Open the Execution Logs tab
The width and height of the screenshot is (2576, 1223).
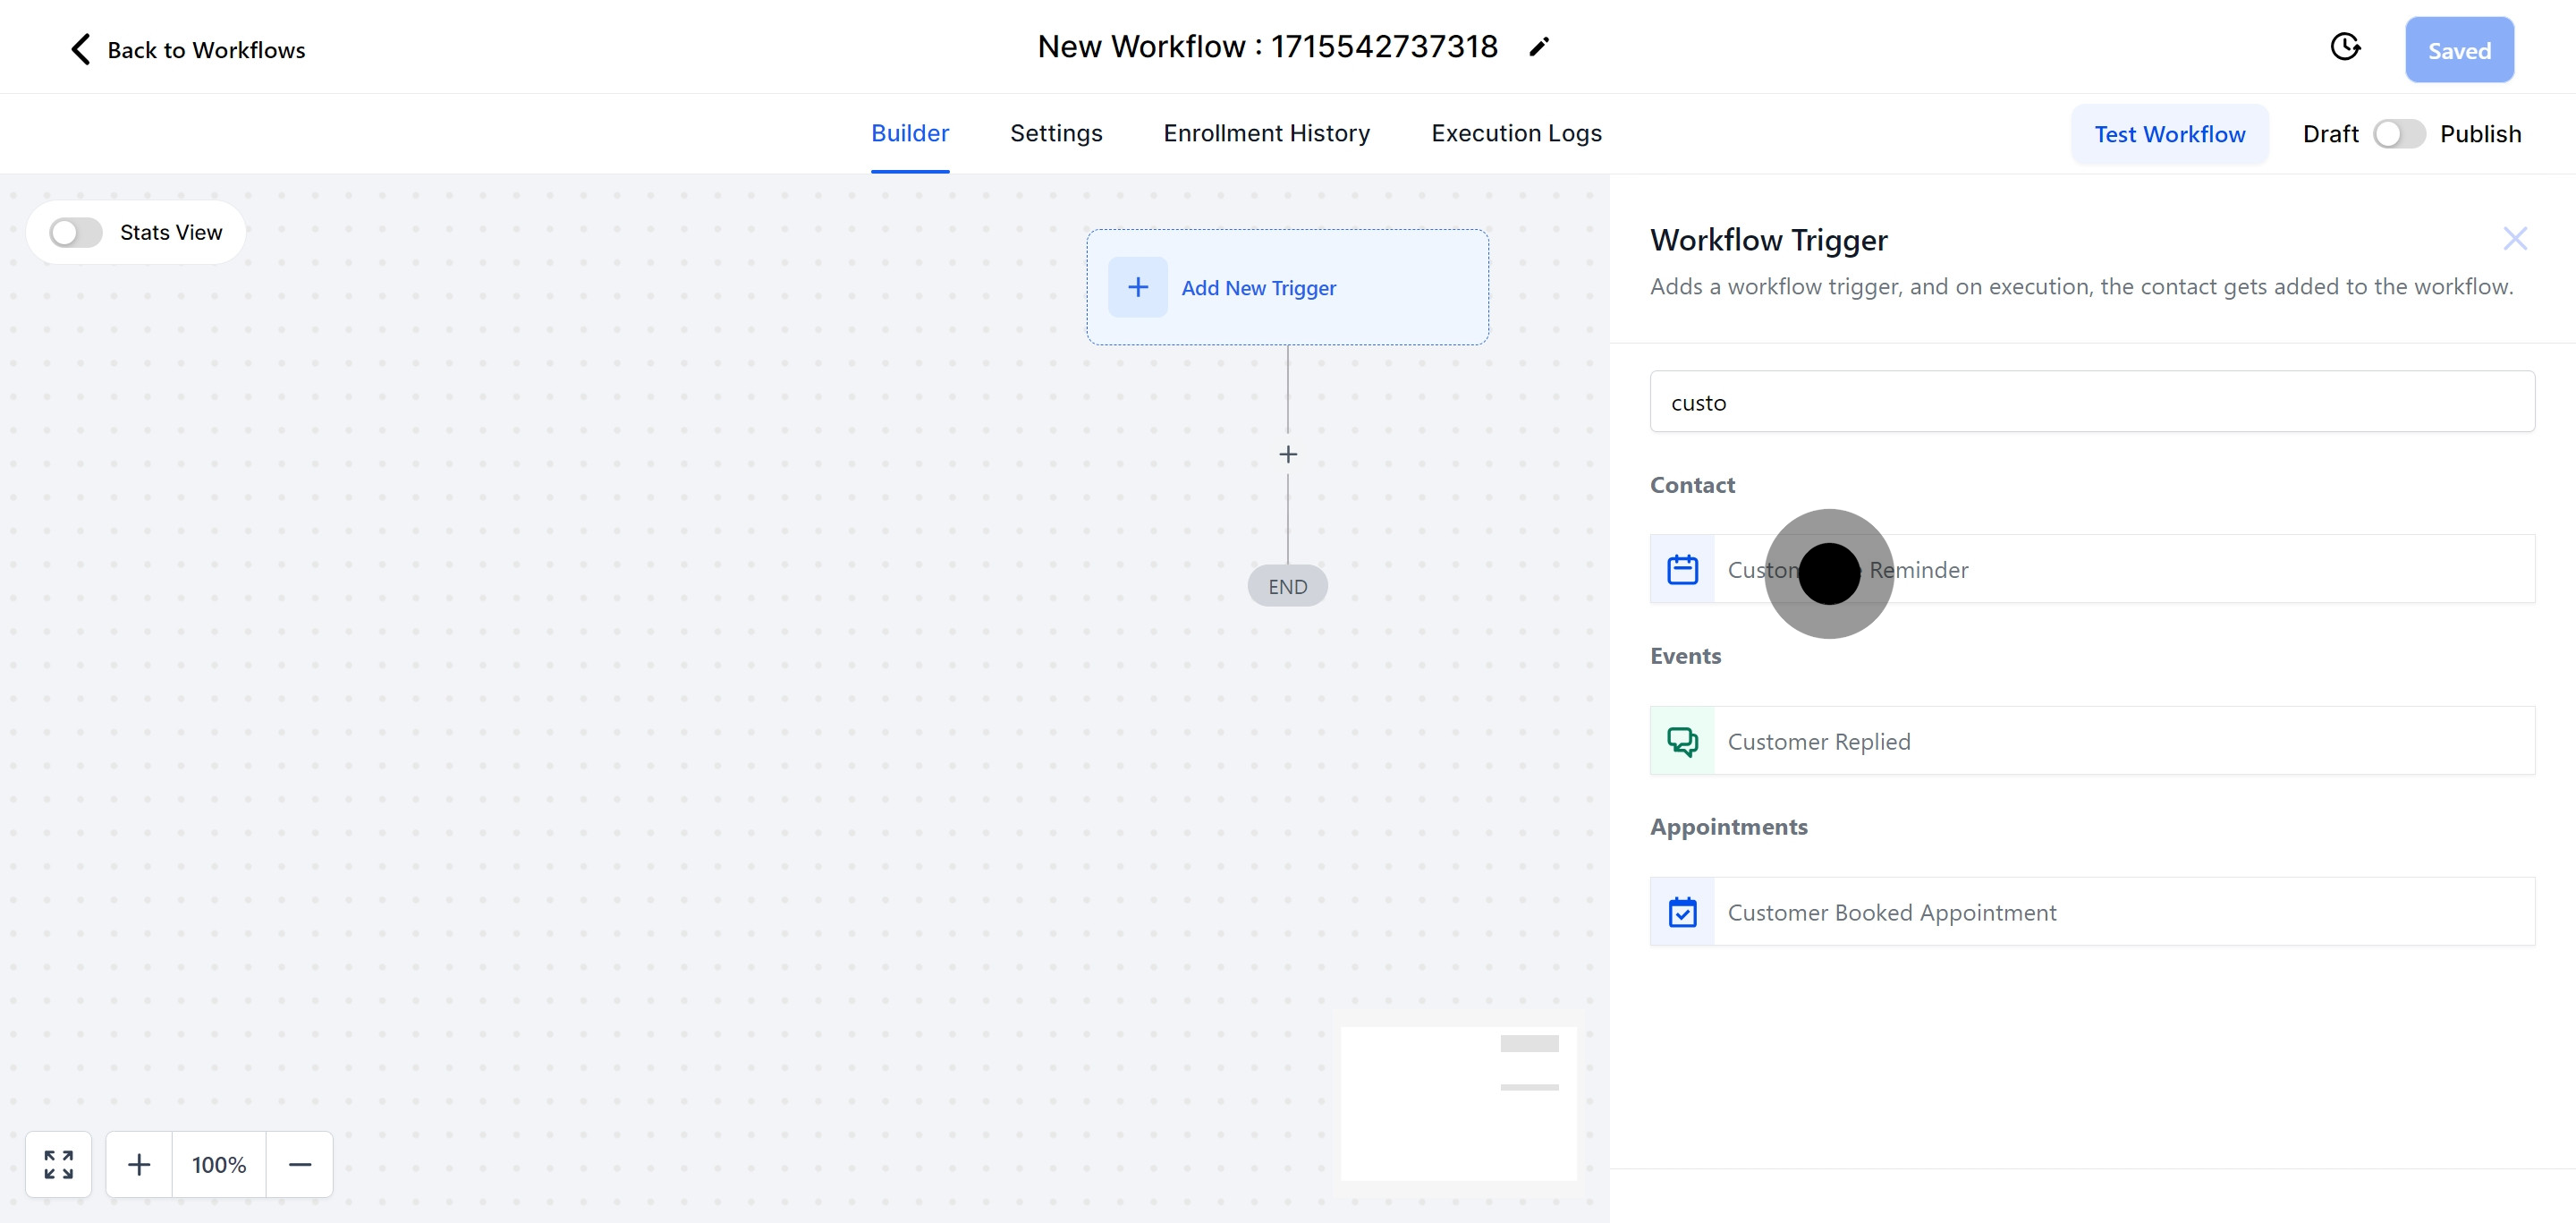point(1515,133)
